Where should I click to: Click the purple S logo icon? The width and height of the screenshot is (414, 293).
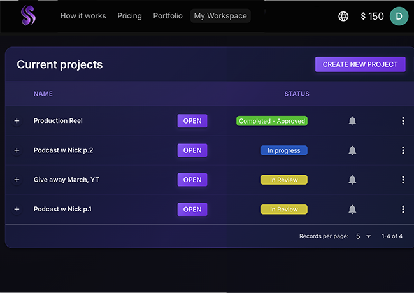(x=28, y=16)
